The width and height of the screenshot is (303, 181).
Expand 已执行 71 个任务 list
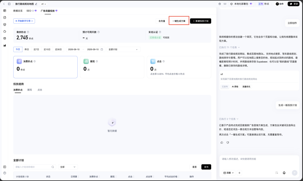pyautogui.click(x=229, y=47)
